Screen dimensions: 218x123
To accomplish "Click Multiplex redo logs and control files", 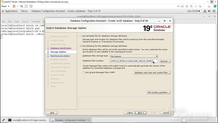I will [x=152, y=72].
